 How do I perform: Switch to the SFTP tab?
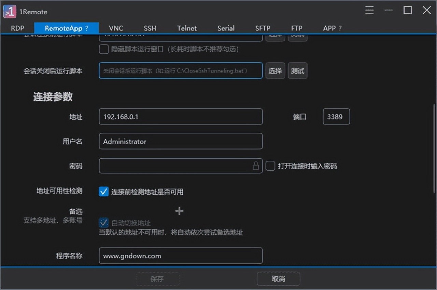[263, 28]
